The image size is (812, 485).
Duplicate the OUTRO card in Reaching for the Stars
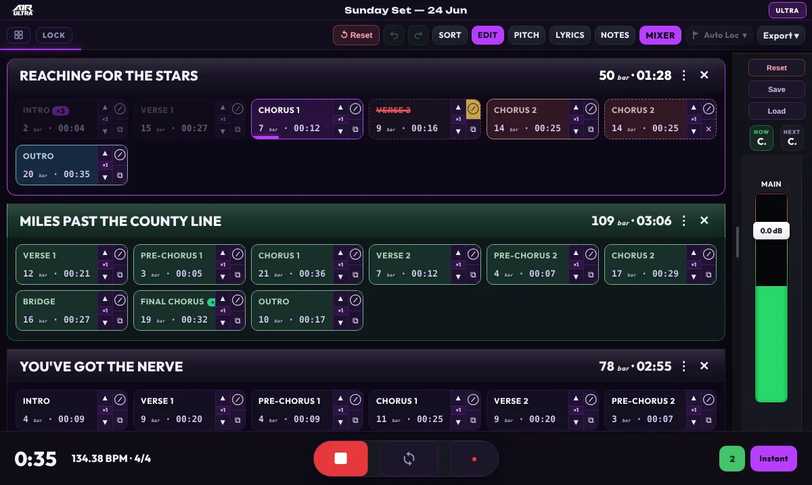[x=120, y=175]
